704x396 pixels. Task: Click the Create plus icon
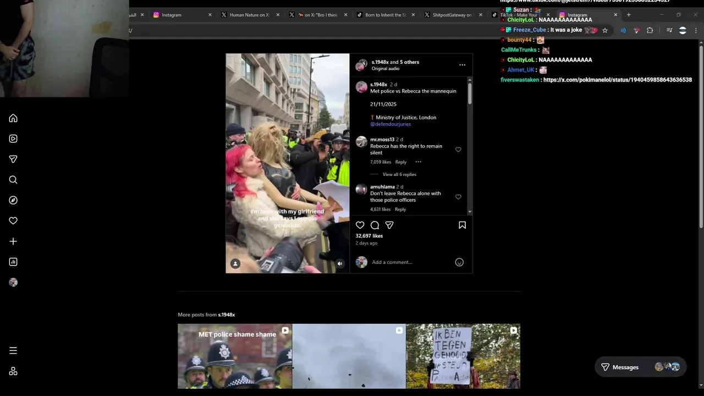coord(13,241)
